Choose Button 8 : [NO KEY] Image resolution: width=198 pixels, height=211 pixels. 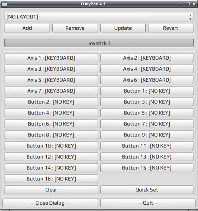[51, 135]
